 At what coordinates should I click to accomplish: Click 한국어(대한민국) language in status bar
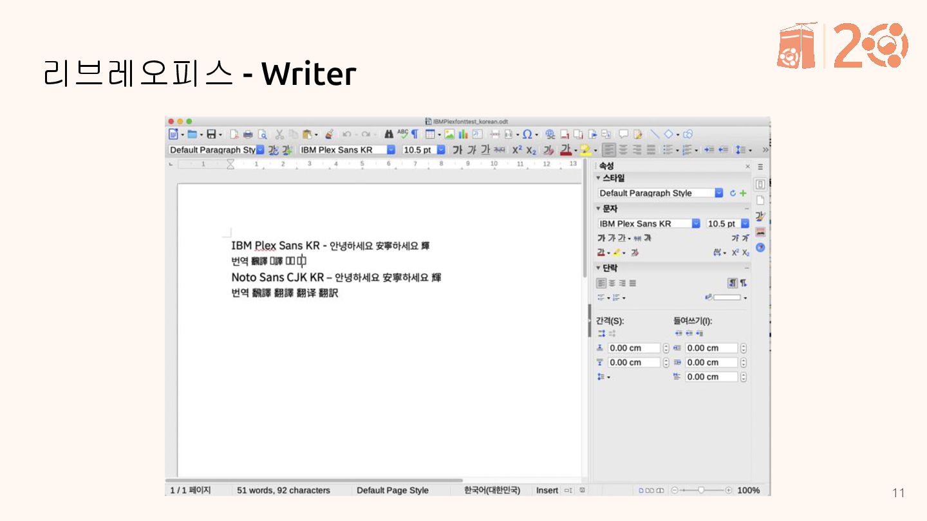pos(492,490)
